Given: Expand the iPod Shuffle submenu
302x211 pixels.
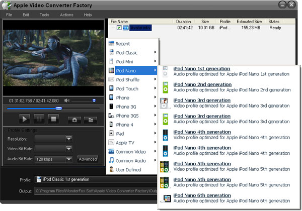Looking at the screenshot, I should click(132, 79).
